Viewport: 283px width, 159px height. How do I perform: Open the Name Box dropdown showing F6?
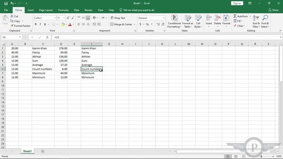point(20,37)
